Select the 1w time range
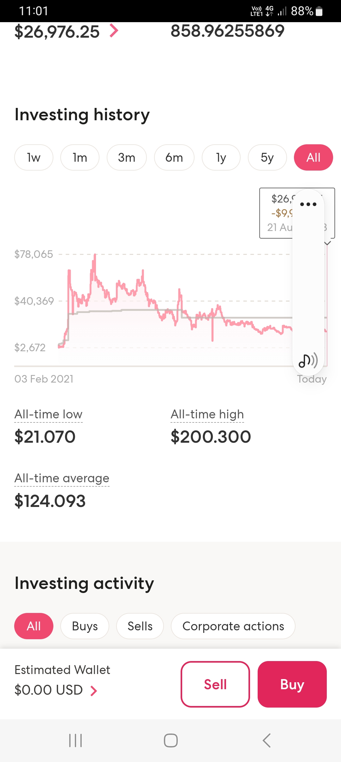 tap(34, 158)
